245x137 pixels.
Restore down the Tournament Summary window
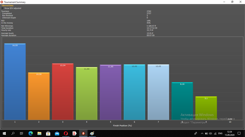(232, 2)
